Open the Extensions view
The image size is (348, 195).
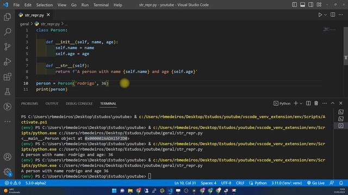7,77
